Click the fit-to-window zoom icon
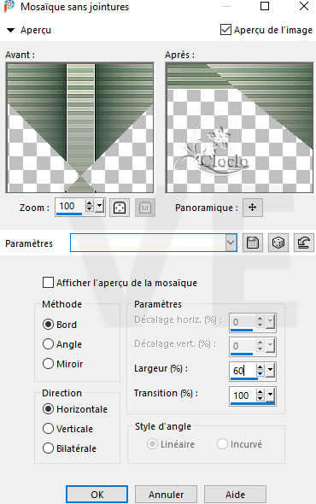Screen dimensions: 316x504 pos(120,208)
